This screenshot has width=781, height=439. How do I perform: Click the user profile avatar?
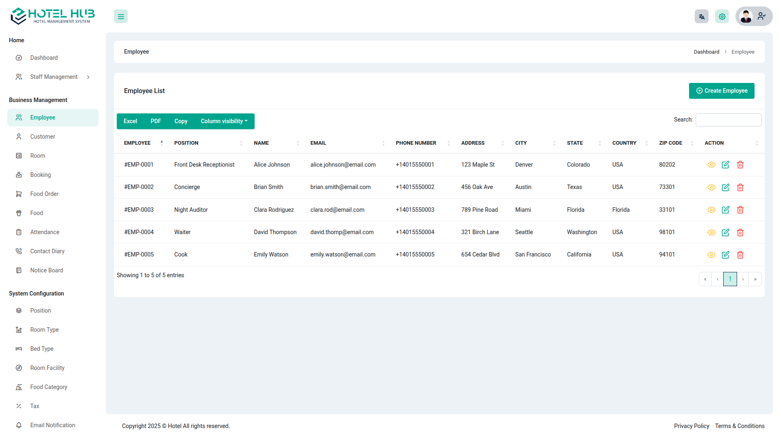(x=746, y=17)
